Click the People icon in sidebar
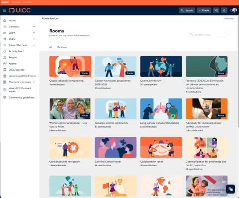The width and height of the screenshot is (239, 198). click(x=5, y=57)
